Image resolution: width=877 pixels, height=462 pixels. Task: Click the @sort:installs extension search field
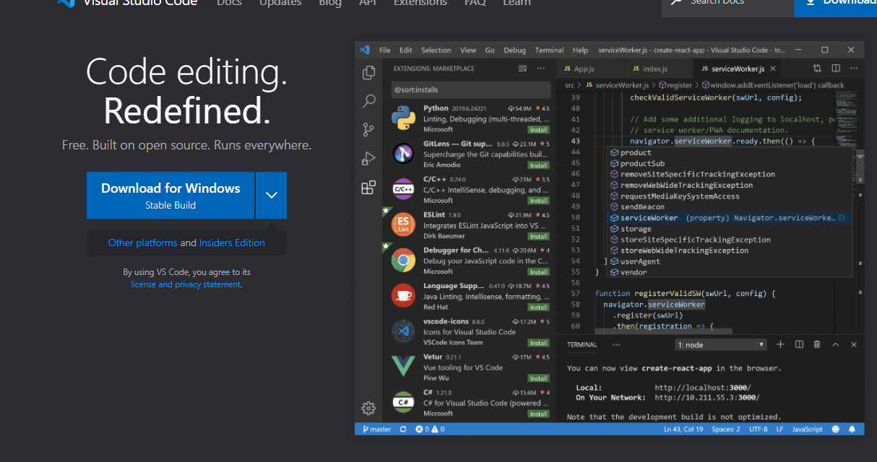(470, 91)
